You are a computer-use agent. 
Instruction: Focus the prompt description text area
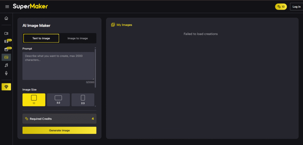(x=58, y=66)
